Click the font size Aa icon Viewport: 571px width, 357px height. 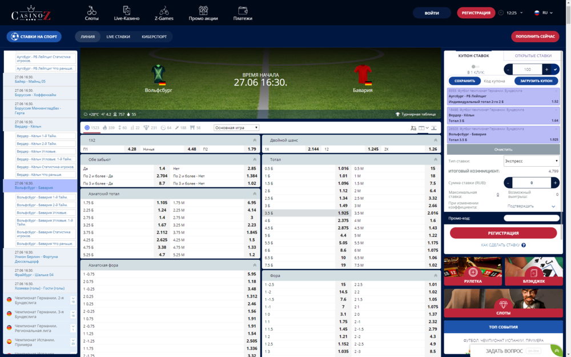pyautogui.click(x=413, y=128)
